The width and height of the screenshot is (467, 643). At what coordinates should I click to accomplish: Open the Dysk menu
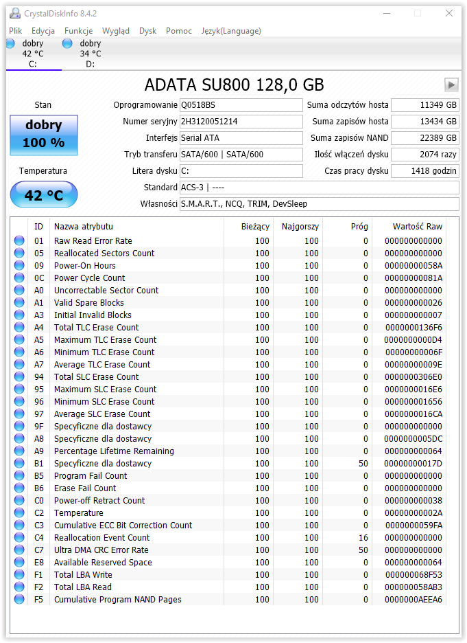click(147, 31)
